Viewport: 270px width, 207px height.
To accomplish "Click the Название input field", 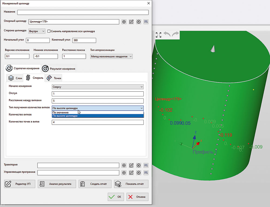I will click(x=83, y=12).
